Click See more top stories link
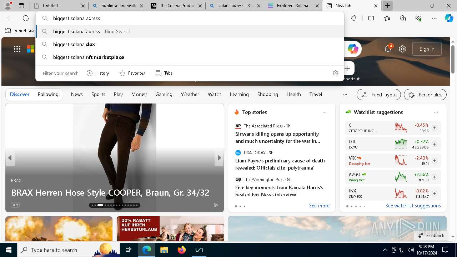Screen dimensions: 457x257 tap(319, 206)
